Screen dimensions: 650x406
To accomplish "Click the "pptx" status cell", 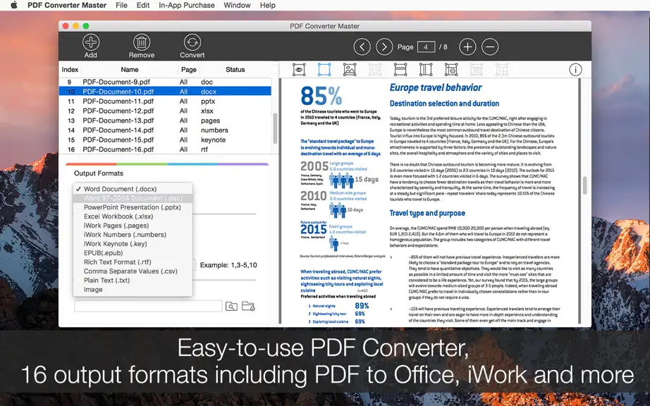I will (208, 101).
